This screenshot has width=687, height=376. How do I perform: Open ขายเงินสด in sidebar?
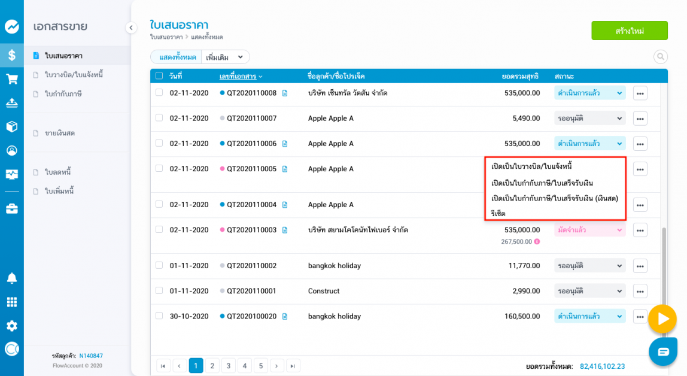point(60,133)
